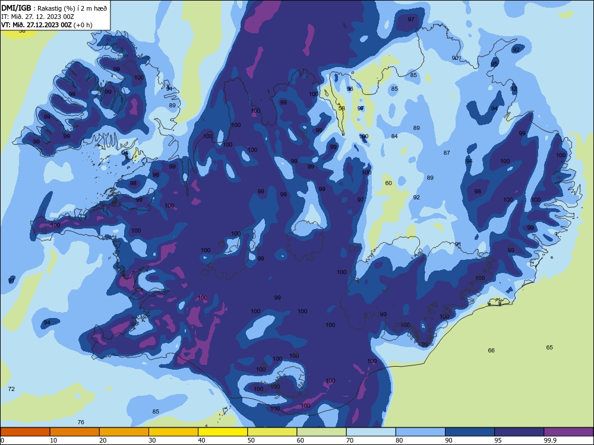Select the map value 72
The width and height of the screenshot is (594, 445).
[x=11, y=389]
